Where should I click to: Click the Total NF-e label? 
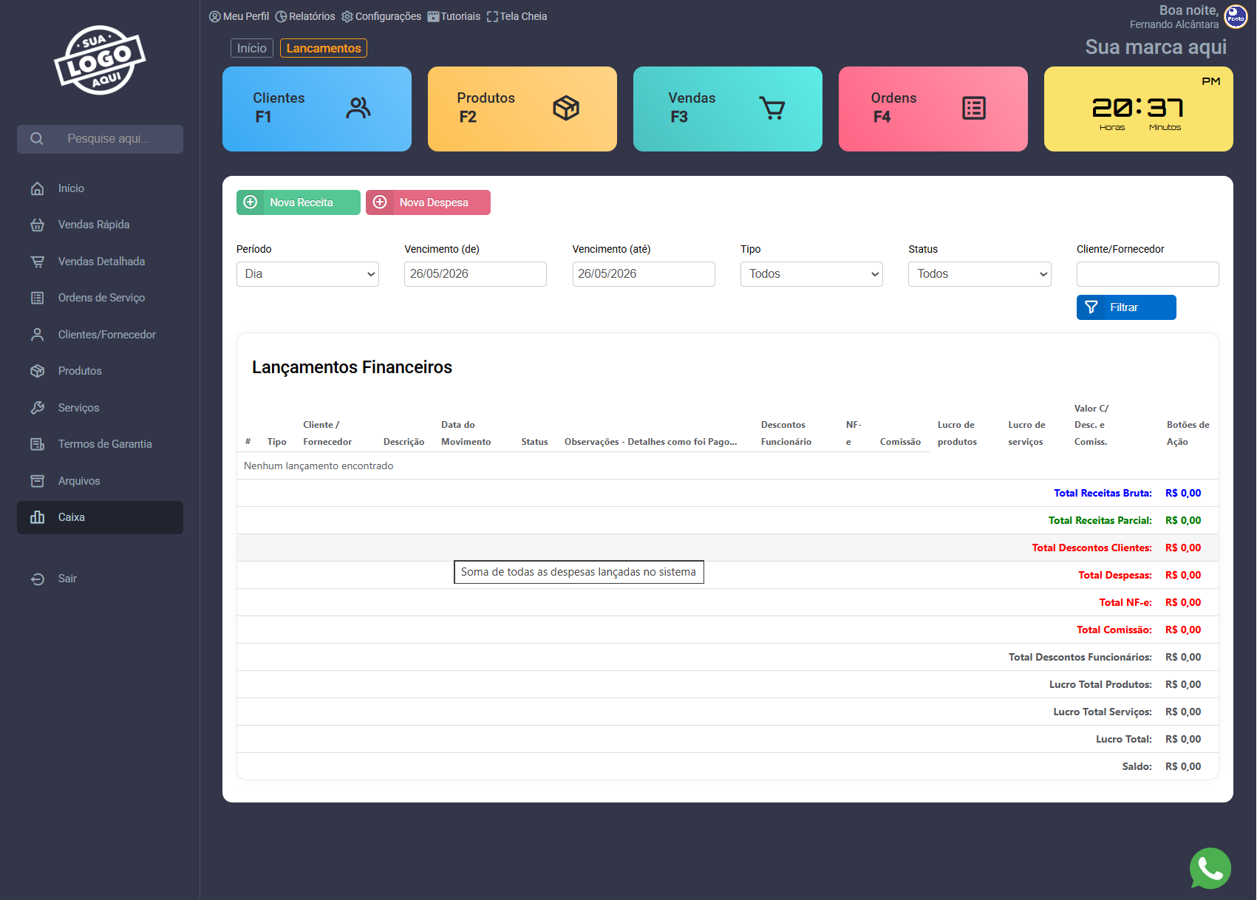pos(1125,602)
